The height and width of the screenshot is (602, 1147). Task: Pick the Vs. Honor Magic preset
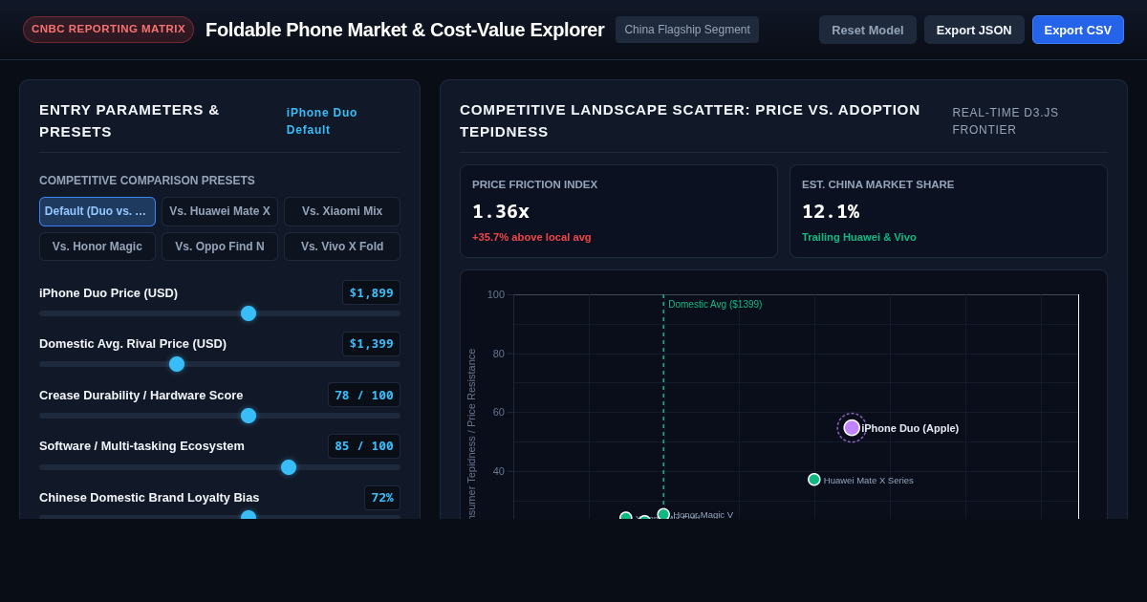point(97,247)
